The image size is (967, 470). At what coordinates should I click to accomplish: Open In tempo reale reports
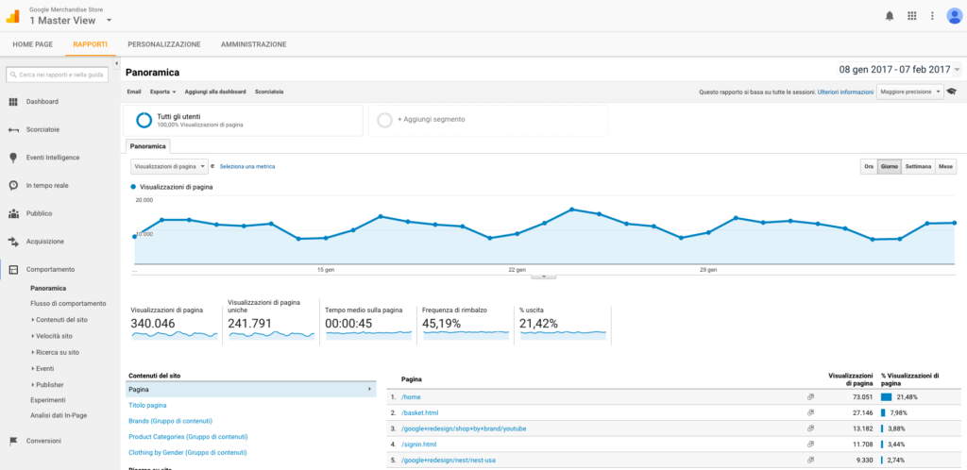tap(46, 185)
